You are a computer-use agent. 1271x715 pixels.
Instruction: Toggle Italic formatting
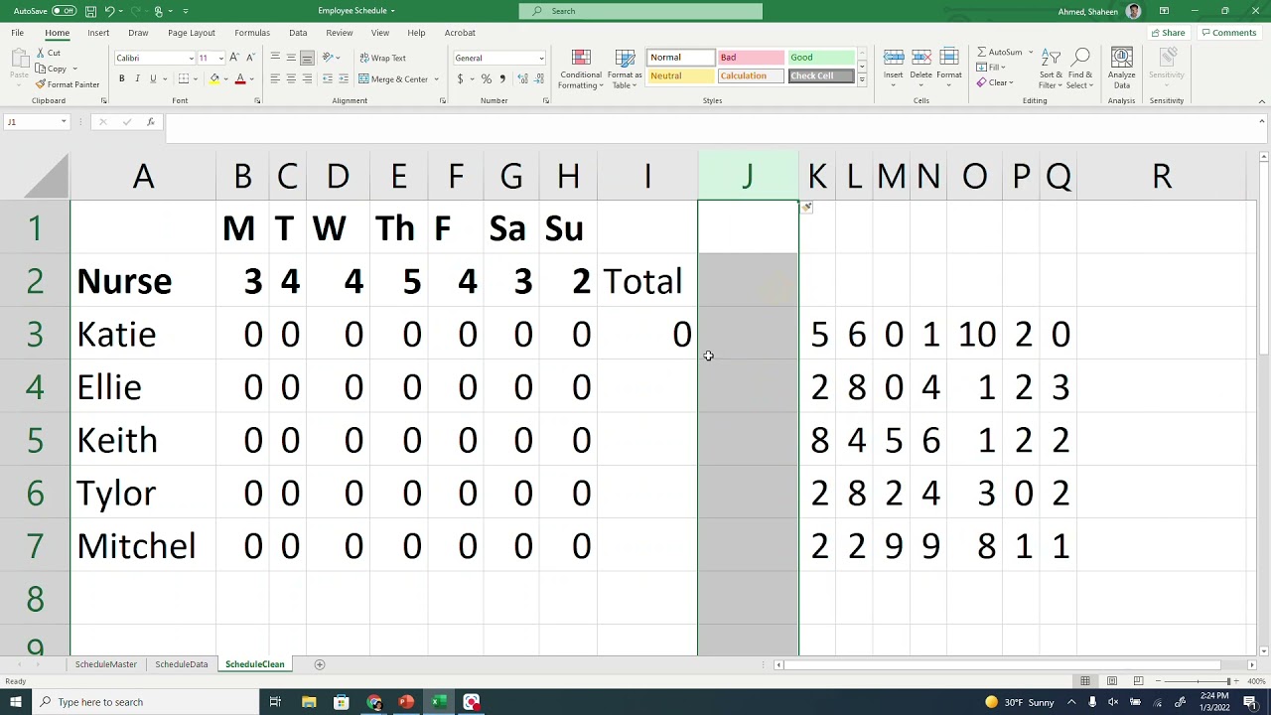137,78
